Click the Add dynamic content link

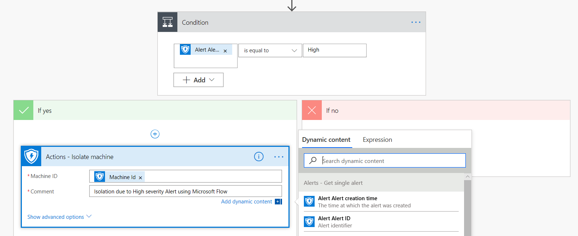247,202
